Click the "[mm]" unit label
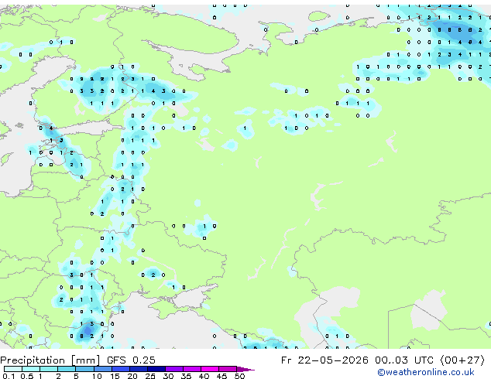This screenshot has width=491, height=379. point(86,360)
